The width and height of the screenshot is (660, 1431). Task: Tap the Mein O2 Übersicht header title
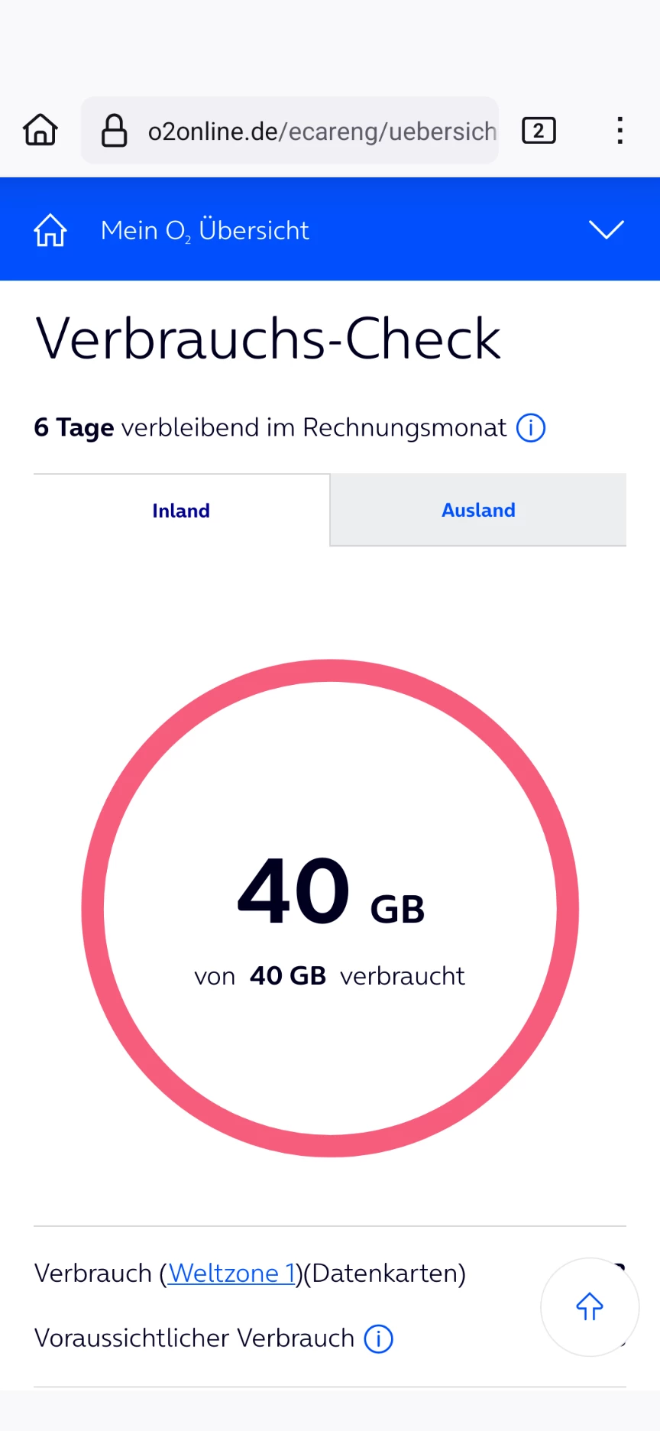coord(205,230)
